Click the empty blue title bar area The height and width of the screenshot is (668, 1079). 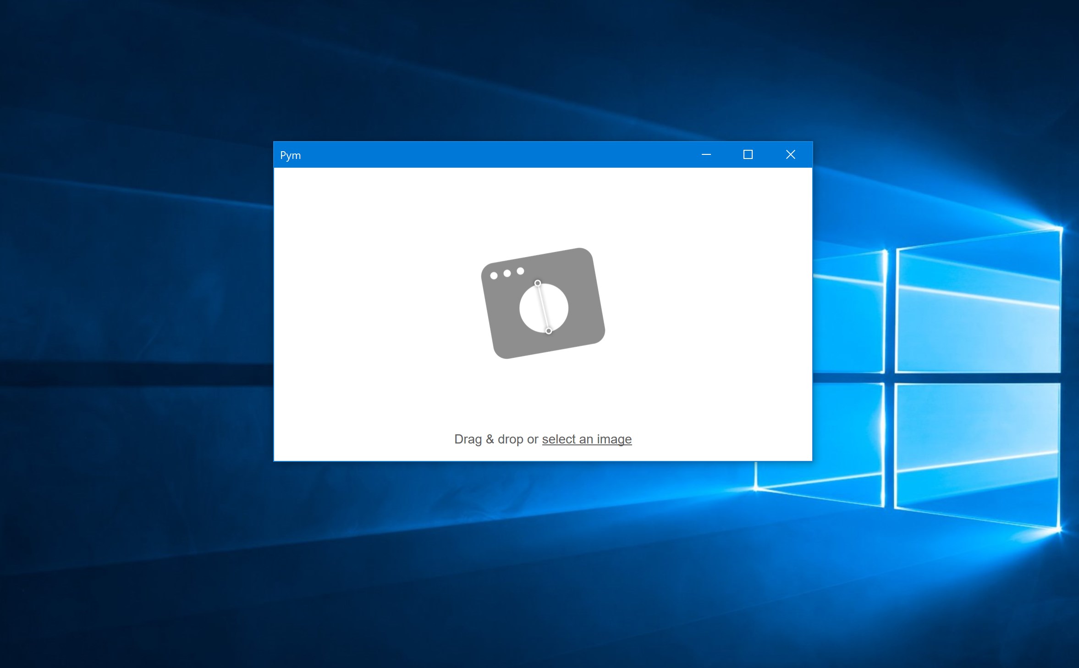point(481,155)
